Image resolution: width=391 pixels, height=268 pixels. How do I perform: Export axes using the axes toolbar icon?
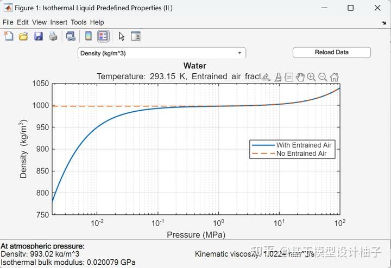coord(266,77)
